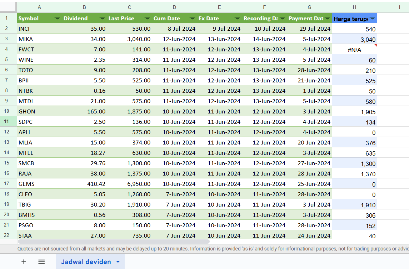Open filter for the Recording Date column
This screenshot has width=409, height=269.
282,19
